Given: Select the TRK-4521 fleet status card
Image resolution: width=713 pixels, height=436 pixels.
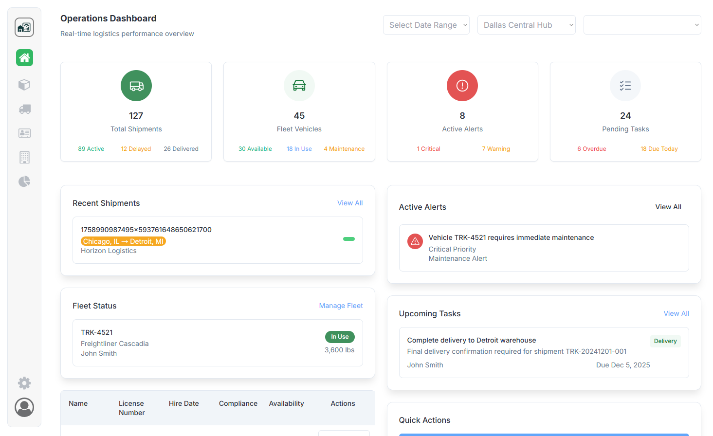Looking at the screenshot, I should [x=218, y=343].
